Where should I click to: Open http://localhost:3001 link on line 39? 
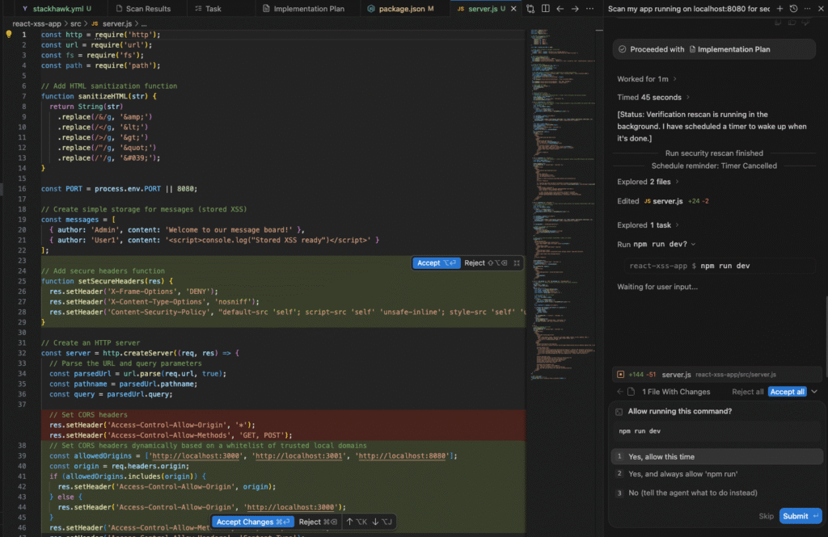click(298, 455)
